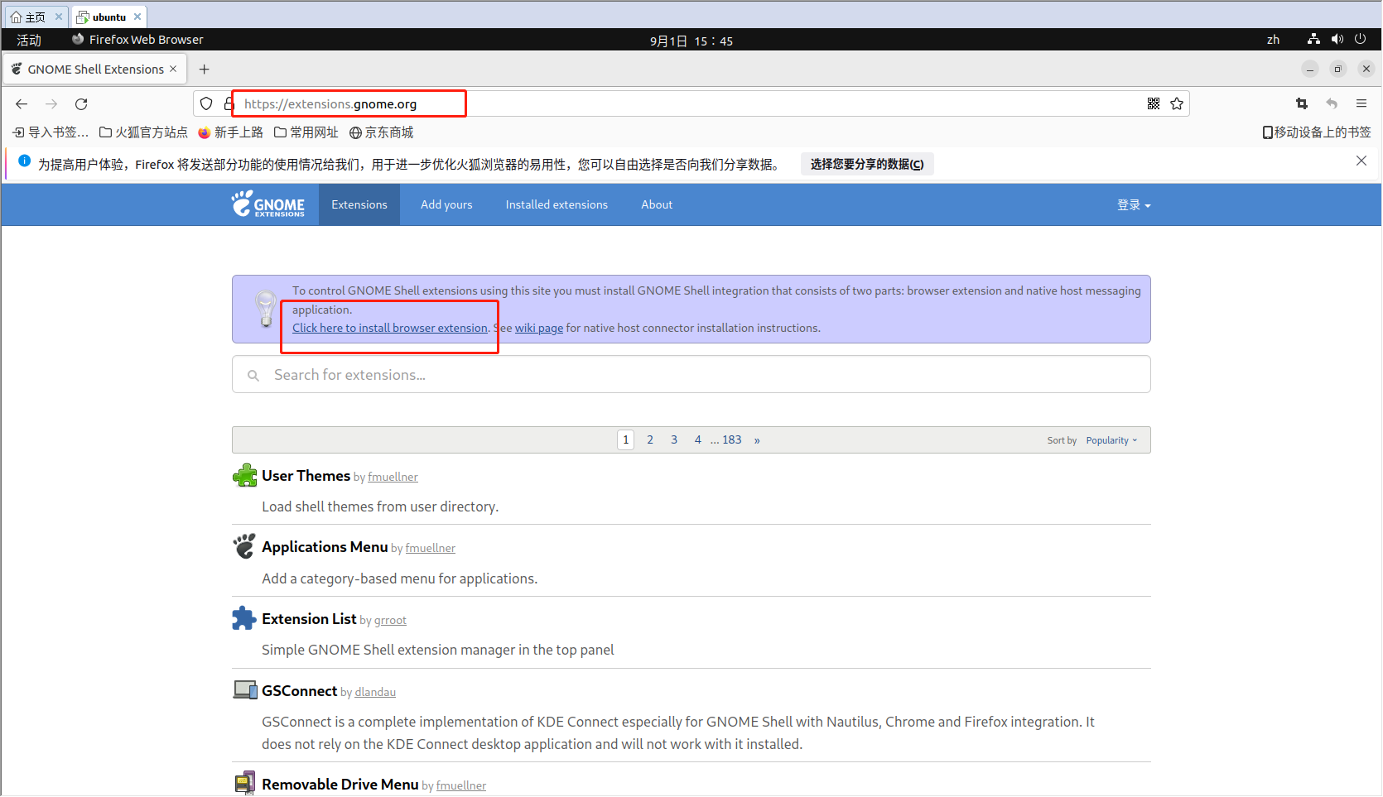This screenshot has height=797, width=1383.
Task: Click the User Themes puzzle icon
Action: click(x=244, y=476)
